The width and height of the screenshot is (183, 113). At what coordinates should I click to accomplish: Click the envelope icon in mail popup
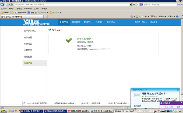137,95
